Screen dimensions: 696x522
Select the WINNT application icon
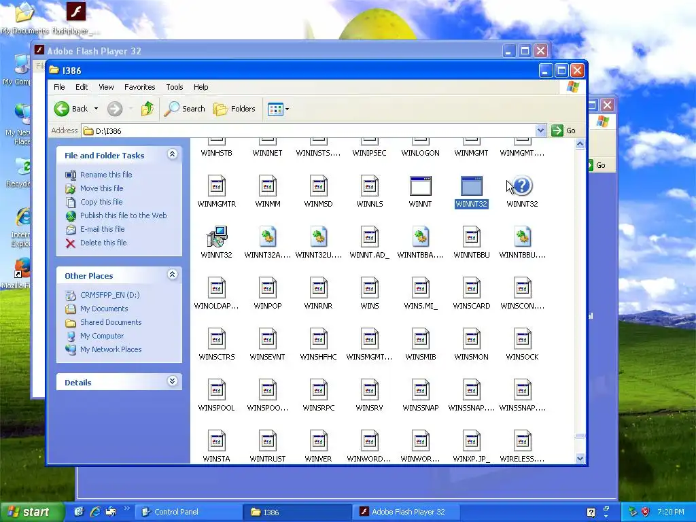coord(420,186)
